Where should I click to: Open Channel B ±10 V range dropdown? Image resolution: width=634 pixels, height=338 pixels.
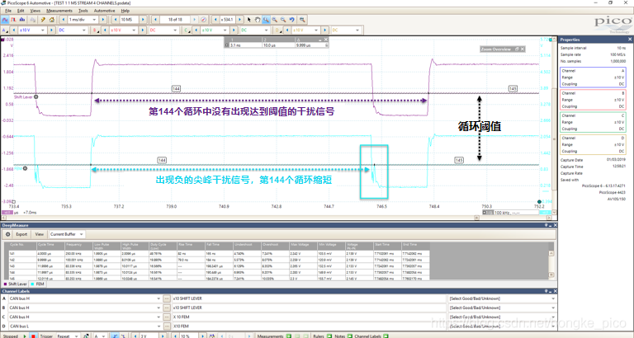(x=134, y=31)
